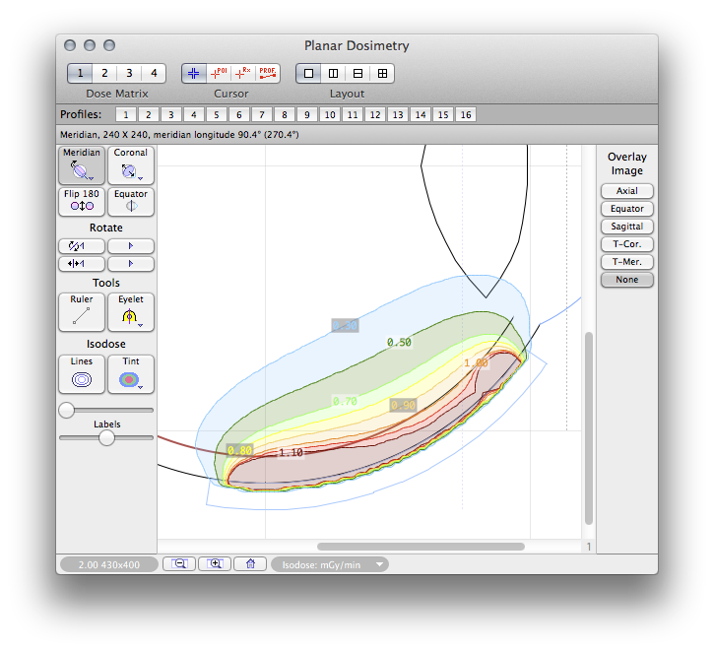Choose the Axial overlay image

point(627,191)
